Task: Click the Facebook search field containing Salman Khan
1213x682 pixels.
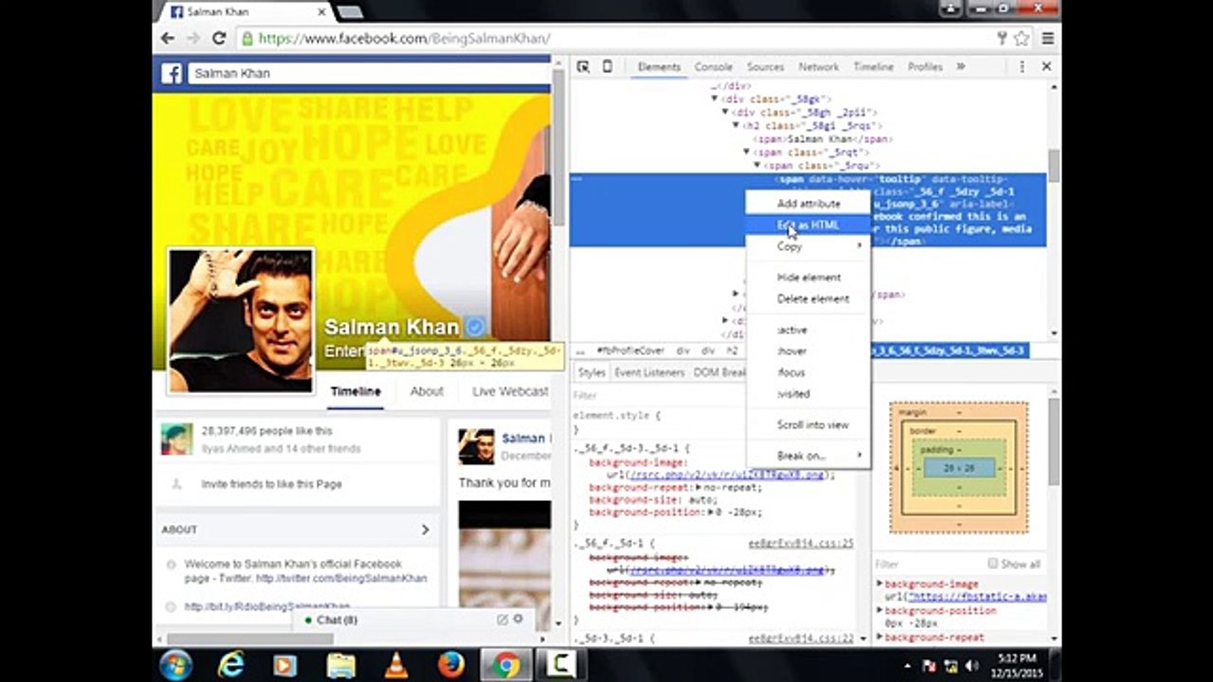Action: 369,73
